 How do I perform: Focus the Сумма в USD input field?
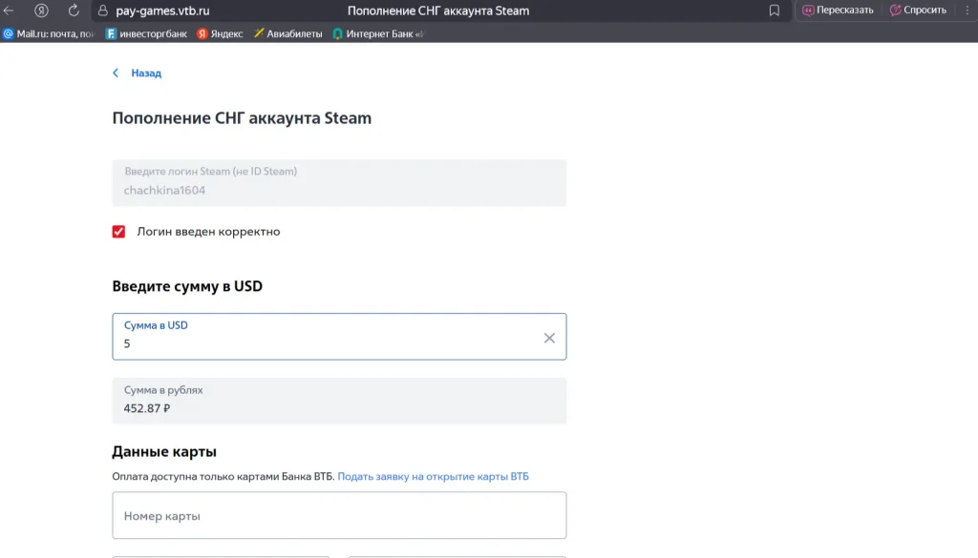[339, 337]
